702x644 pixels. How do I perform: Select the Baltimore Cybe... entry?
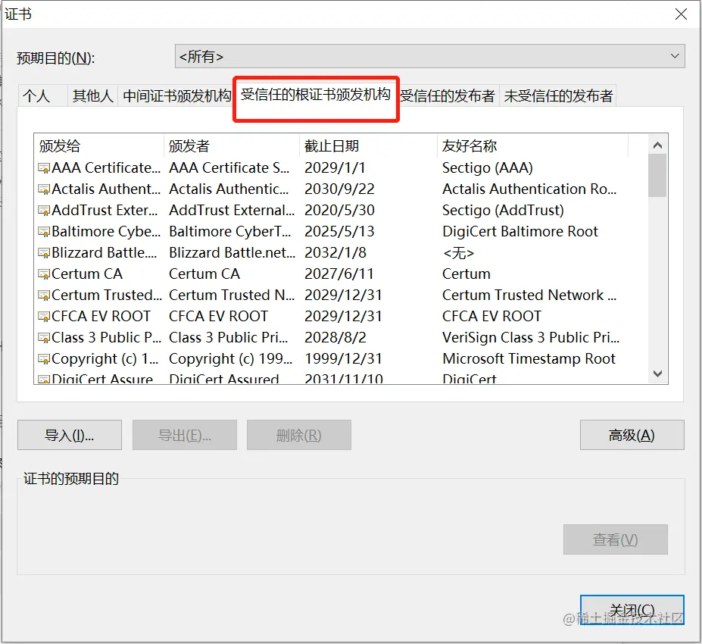point(106,232)
